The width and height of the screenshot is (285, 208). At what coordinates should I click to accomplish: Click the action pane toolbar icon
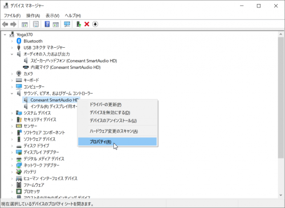pos(56,24)
